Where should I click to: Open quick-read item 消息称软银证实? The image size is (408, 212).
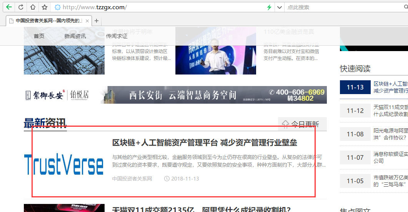click(391, 157)
